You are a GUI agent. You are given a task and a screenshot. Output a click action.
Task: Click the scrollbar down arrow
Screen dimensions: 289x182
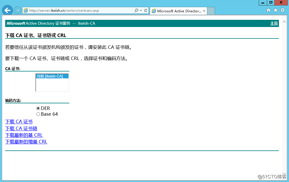click(x=284, y=174)
